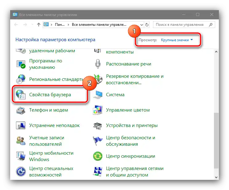229x190 pixels.
Task: Open Центр управления сетями и общим доступом
Action: [135, 172]
